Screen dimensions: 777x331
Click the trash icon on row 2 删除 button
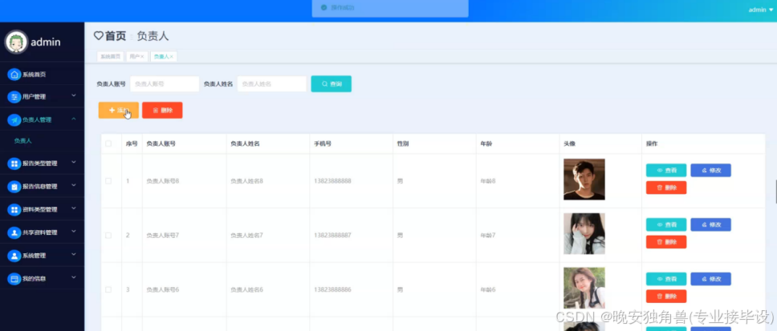660,242
